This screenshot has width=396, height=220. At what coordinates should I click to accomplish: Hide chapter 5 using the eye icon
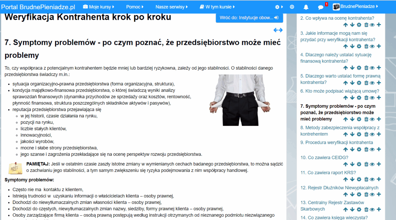tap(372, 83)
